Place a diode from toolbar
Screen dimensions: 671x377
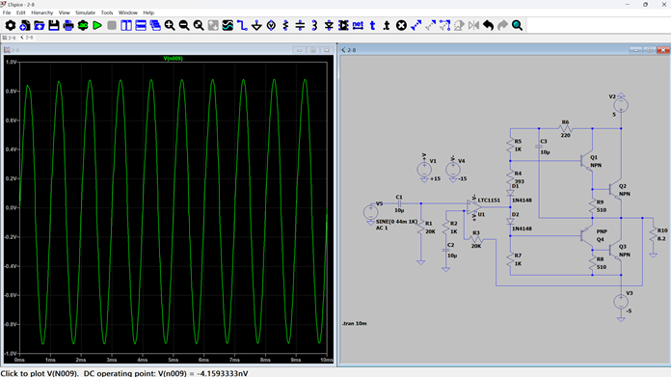click(329, 26)
